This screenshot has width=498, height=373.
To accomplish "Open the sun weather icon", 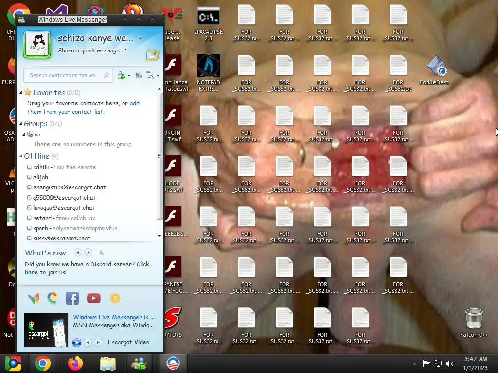I will point(115,298).
